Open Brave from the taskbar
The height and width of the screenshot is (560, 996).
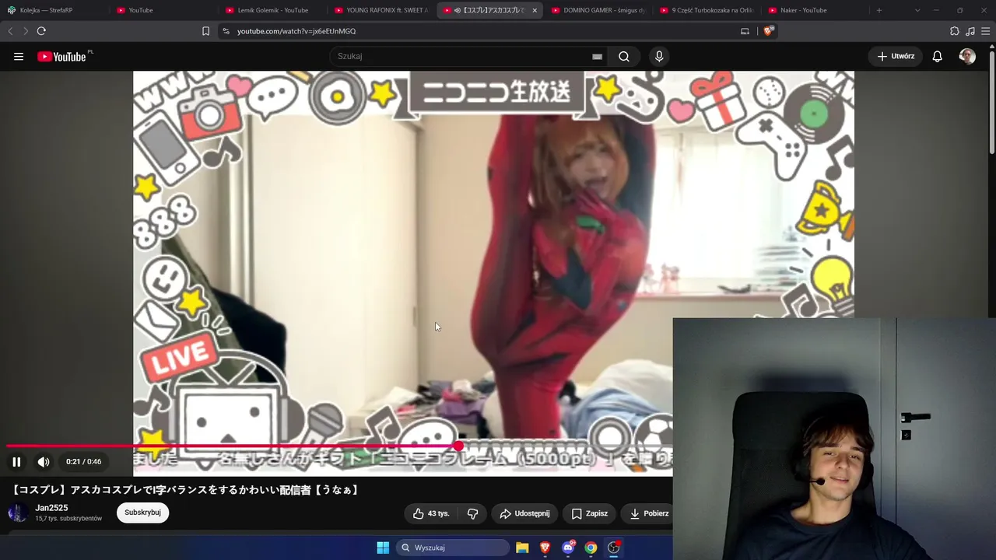point(545,548)
